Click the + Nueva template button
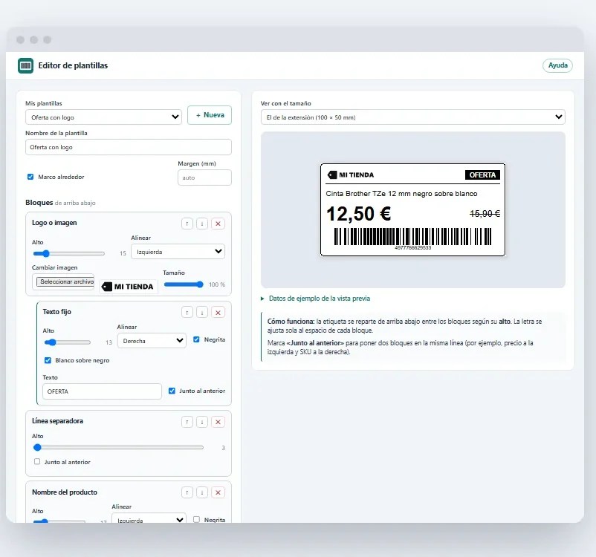The width and height of the screenshot is (596, 557). coord(210,115)
